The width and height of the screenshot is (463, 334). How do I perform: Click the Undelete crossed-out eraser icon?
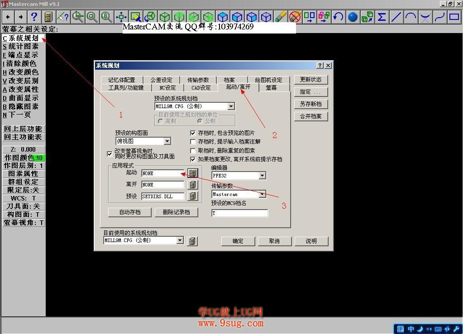pyautogui.click(x=295, y=17)
